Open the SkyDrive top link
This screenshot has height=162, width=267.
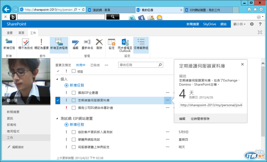pos(210,24)
